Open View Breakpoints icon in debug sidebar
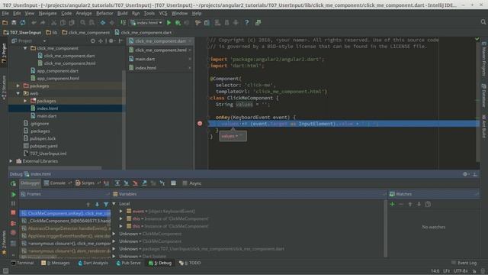 click(13, 223)
